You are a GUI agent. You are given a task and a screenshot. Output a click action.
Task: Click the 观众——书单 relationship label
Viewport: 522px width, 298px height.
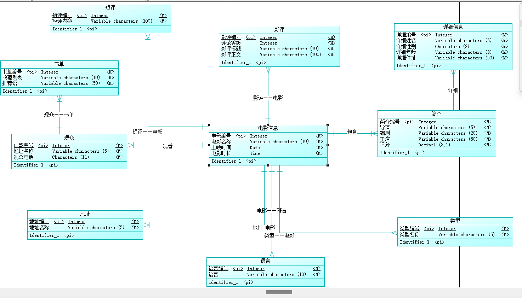(x=59, y=115)
